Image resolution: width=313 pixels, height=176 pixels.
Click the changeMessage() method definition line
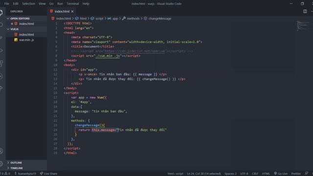pyautogui.click(x=90, y=125)
